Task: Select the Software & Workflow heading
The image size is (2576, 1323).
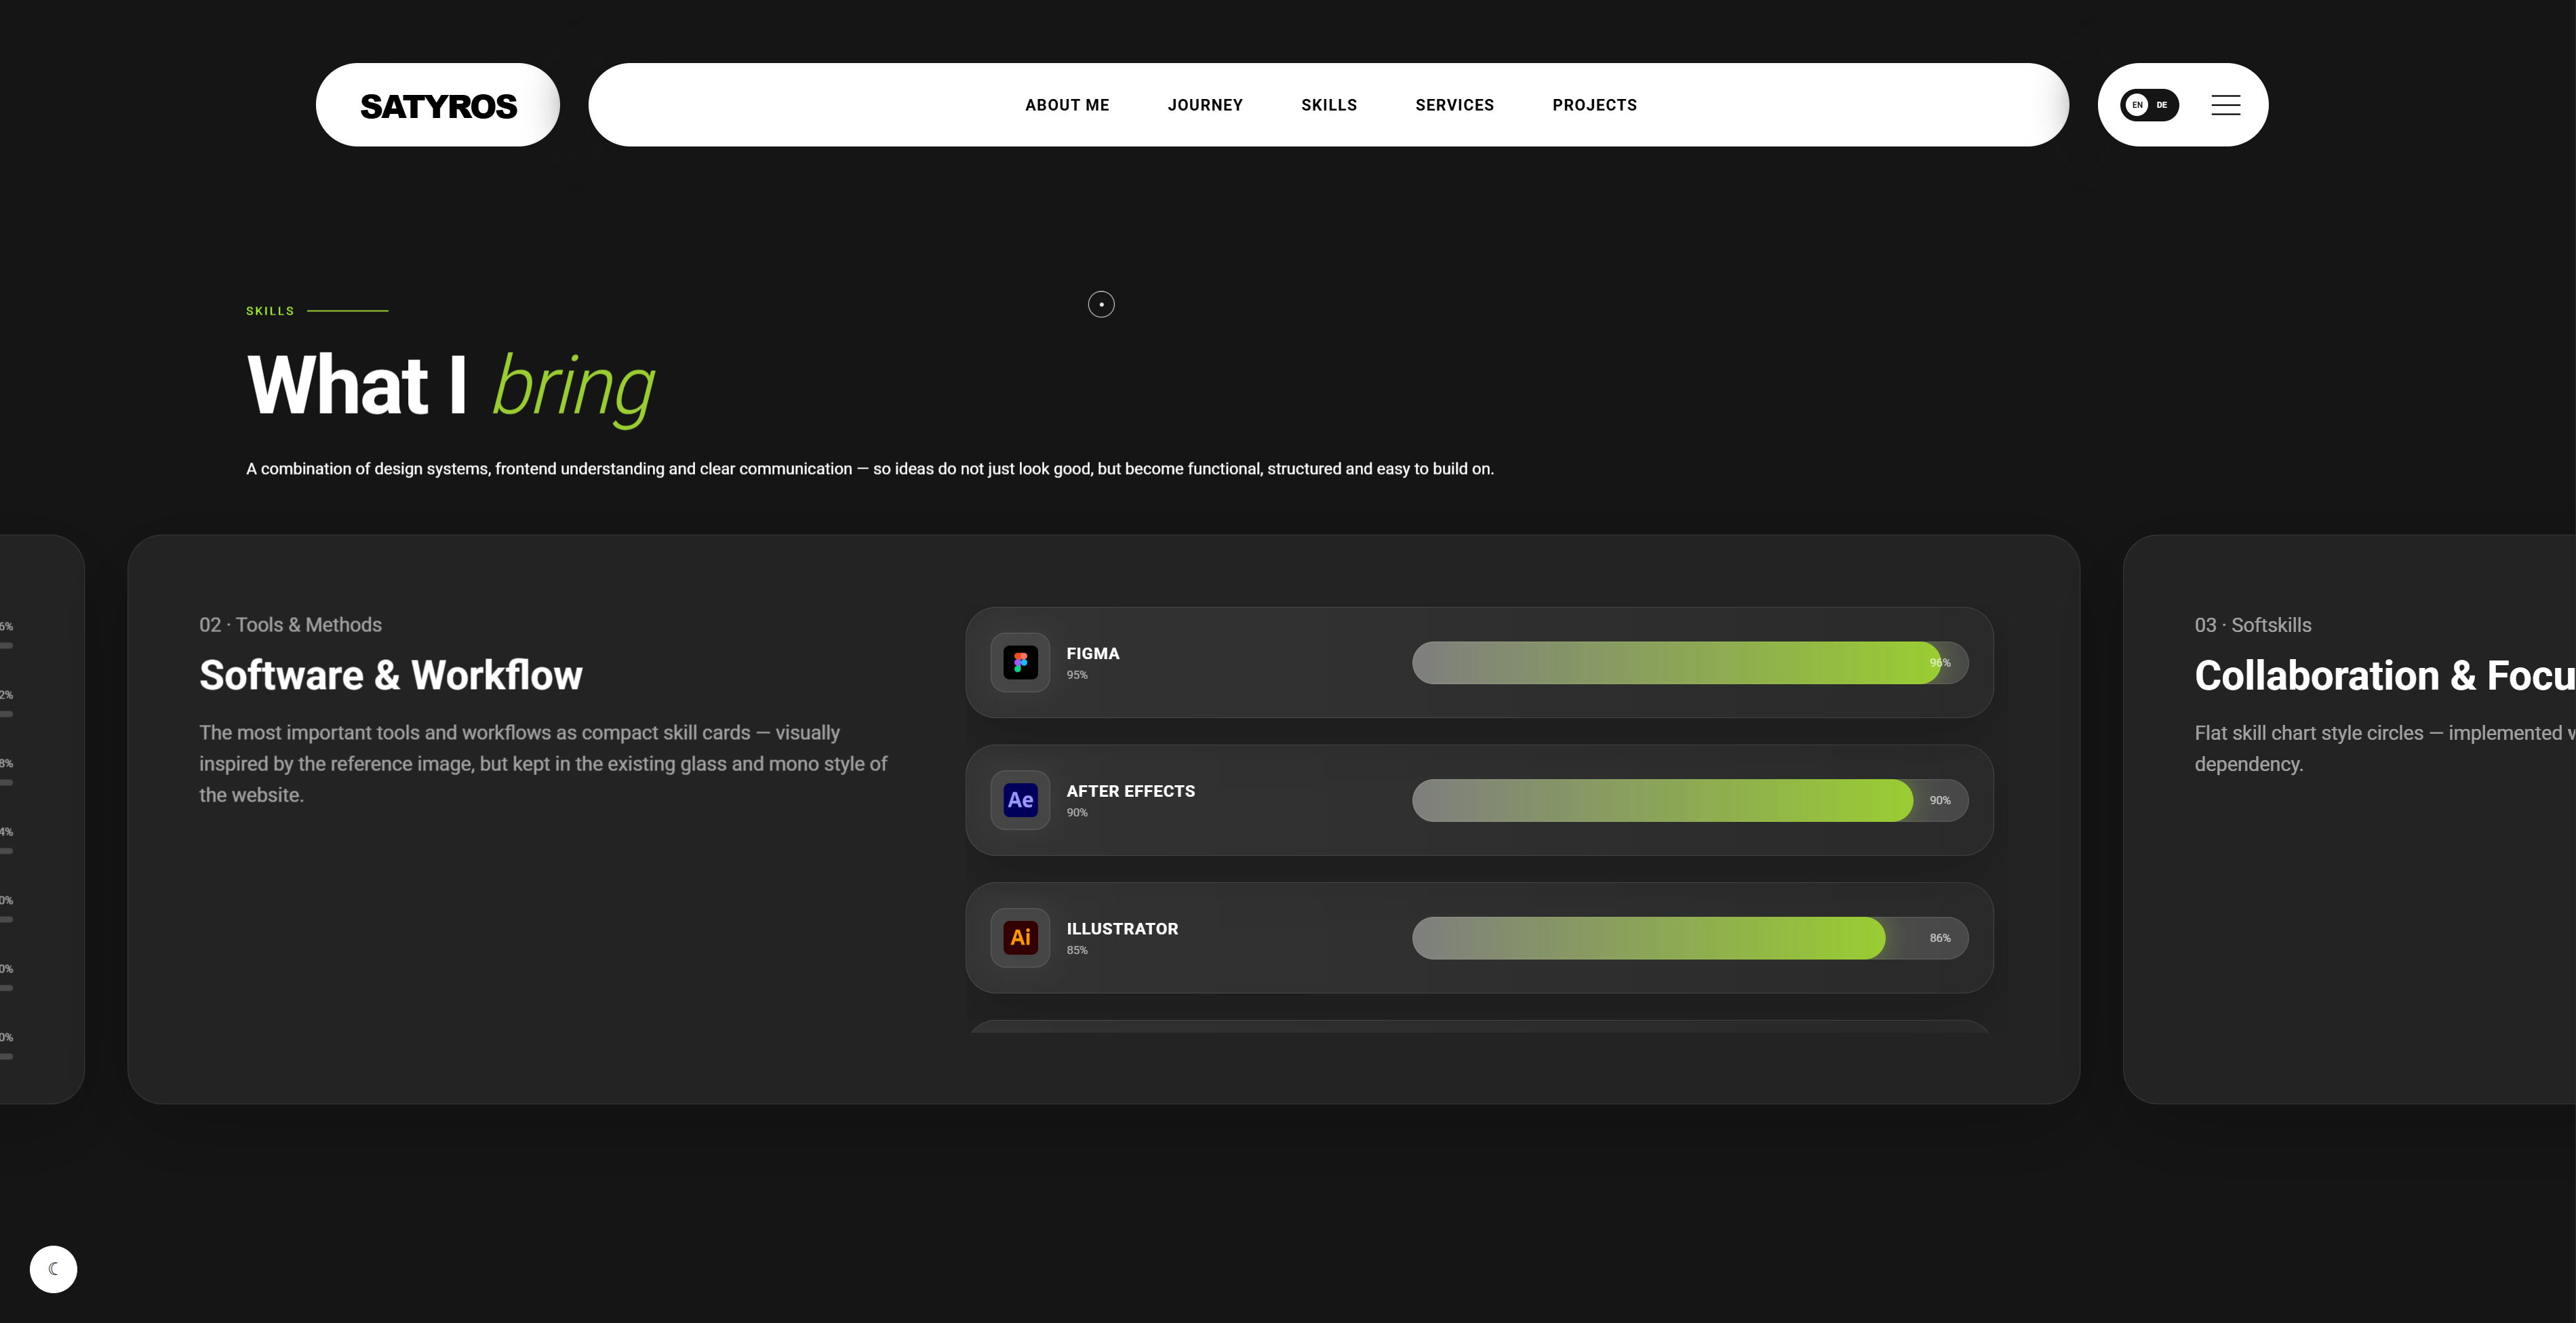Action: [391, 675]
